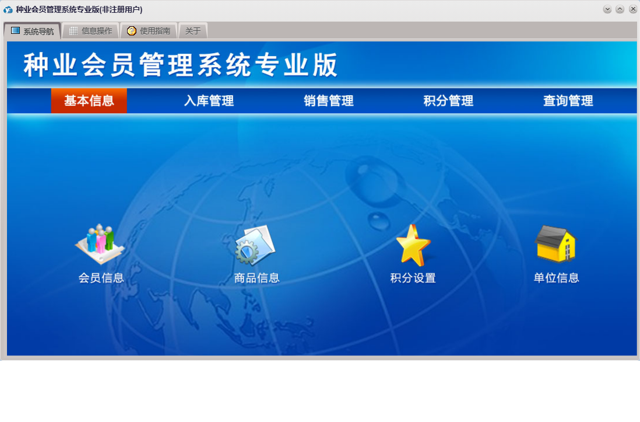
Task: Click the 会员信息 label
Action: [101, 278]
